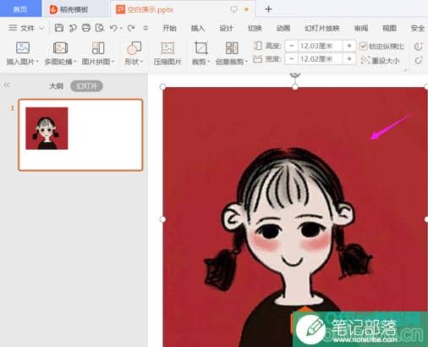Click the Print icon in quick access toolbar
Screen dimensions: 428x347
pyautogui.click(x=86, y=28)
